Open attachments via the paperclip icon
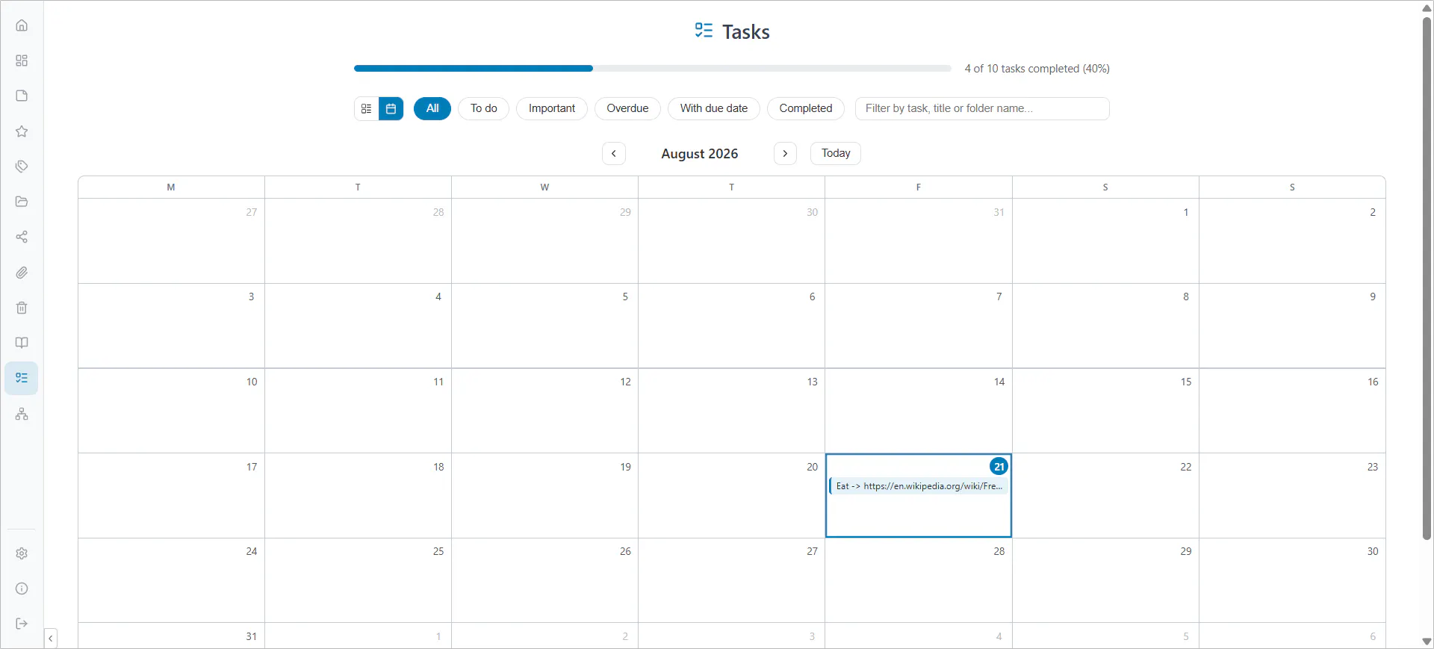 click(22, 273)
